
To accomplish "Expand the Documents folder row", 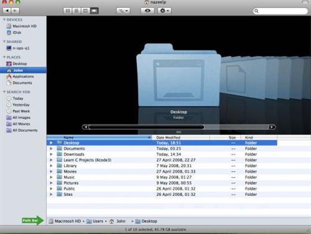I will [x=51, y=149].
